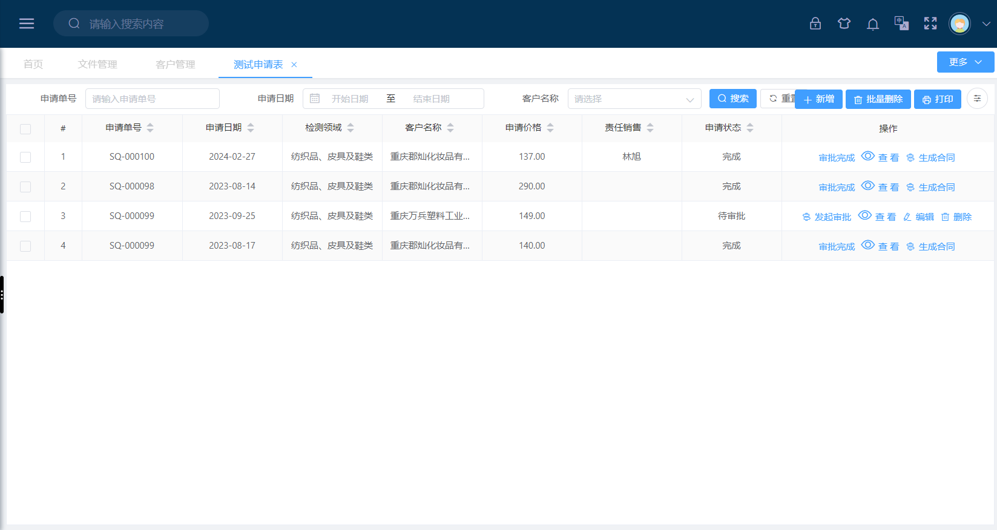Open the hamburger sidebar menu
997x530 pixels.
coord(27,24)
